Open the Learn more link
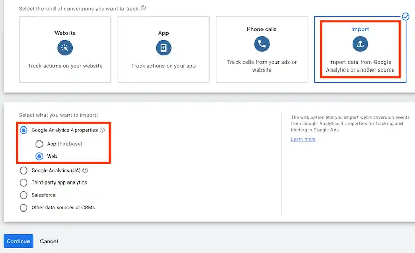The width and height of the screenshot is (415, 253). click(303, 139)
